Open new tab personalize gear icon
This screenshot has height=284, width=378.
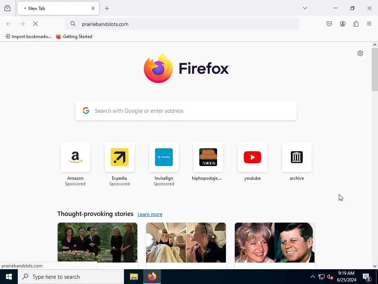click(x=360, y=53)
